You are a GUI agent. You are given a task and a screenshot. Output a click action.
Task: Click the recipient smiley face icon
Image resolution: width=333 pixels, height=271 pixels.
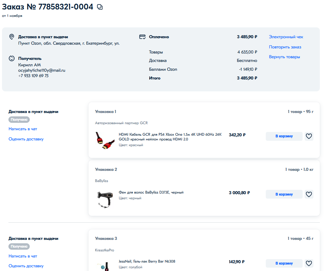12,58
